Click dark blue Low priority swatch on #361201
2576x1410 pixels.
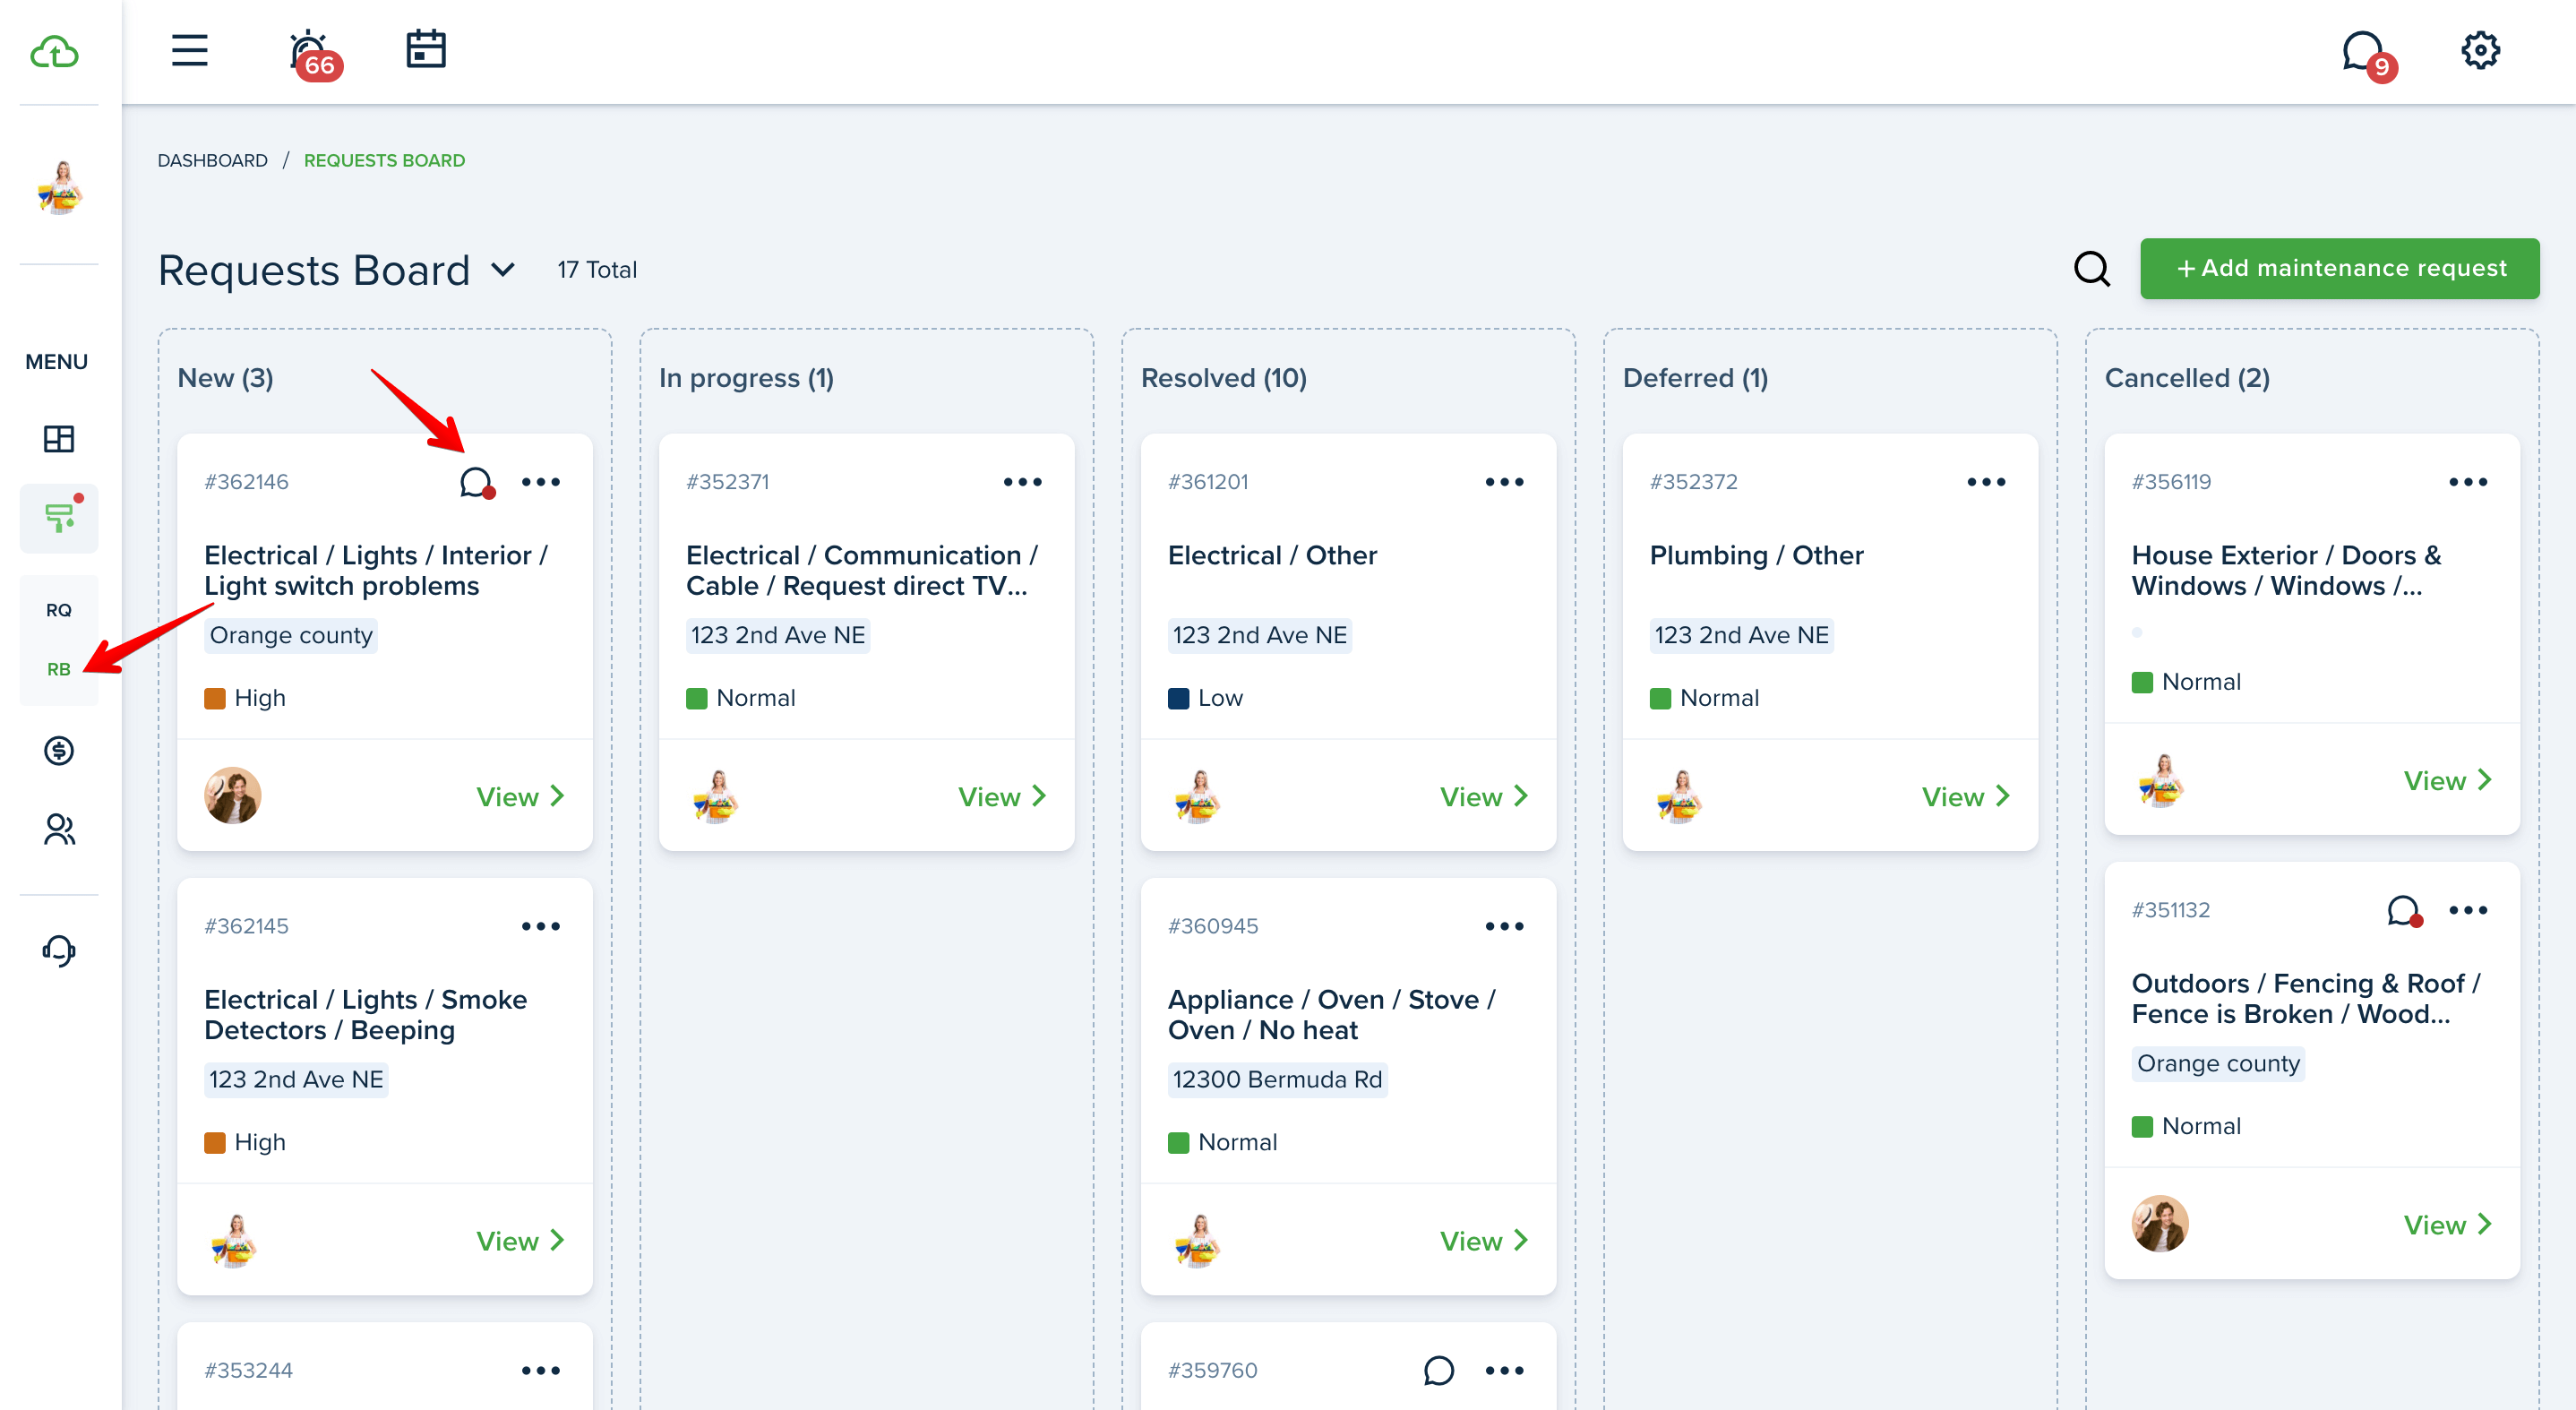pyautogui.click(x=1178, y=698)
